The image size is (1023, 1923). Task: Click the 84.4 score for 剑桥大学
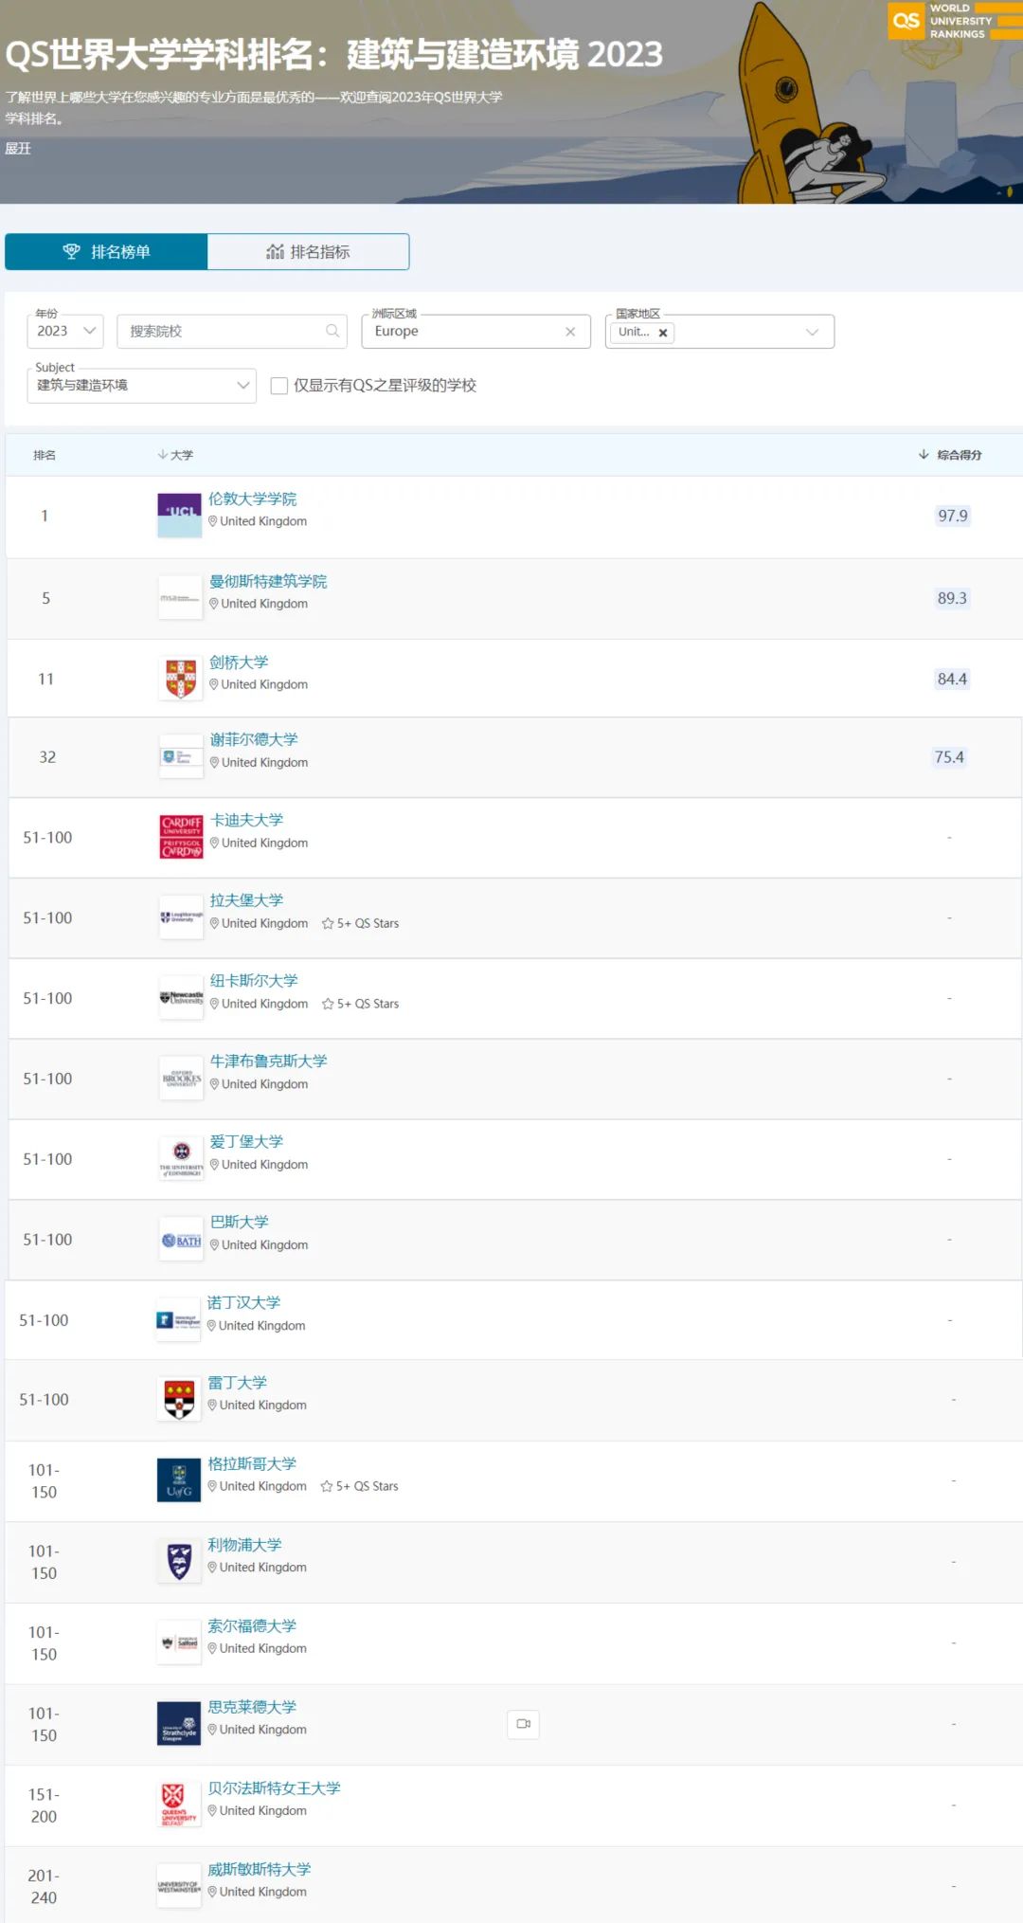[x=952, y=679]
